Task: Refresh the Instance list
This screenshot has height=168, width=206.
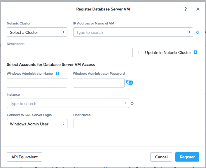Action: (x=132, y=103)
